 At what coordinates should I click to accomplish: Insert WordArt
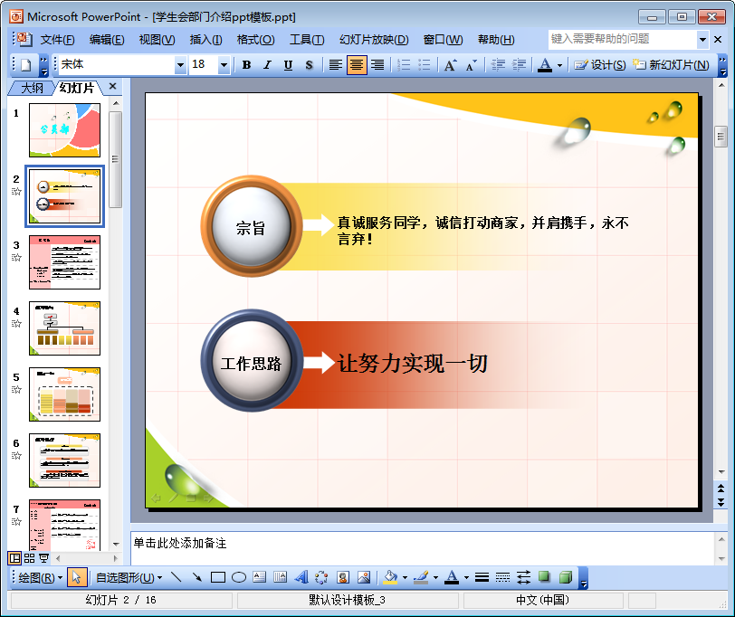301,577
